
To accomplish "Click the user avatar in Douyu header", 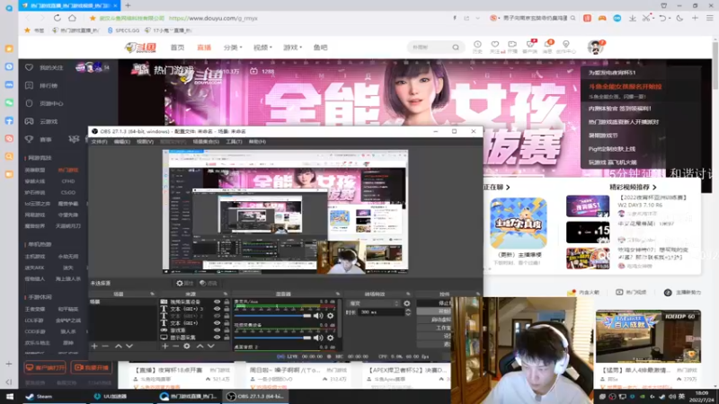I will [595, 48].
